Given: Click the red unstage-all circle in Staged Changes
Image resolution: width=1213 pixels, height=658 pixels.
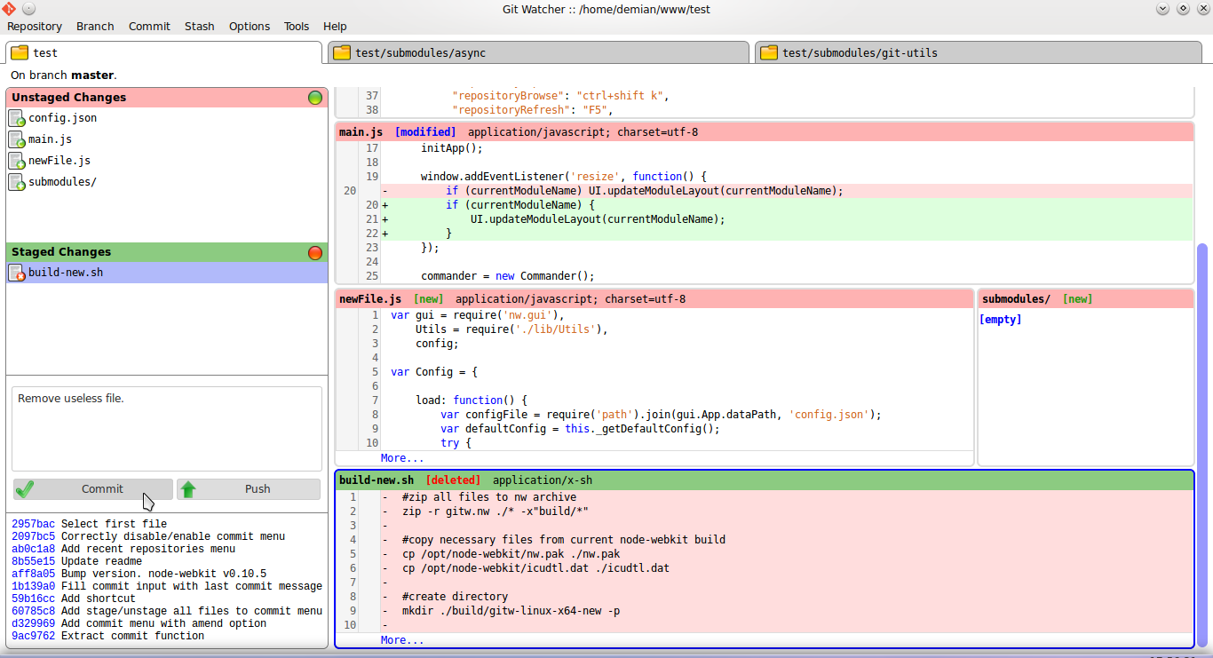Looking at the screenshot, I should [315, 253].
